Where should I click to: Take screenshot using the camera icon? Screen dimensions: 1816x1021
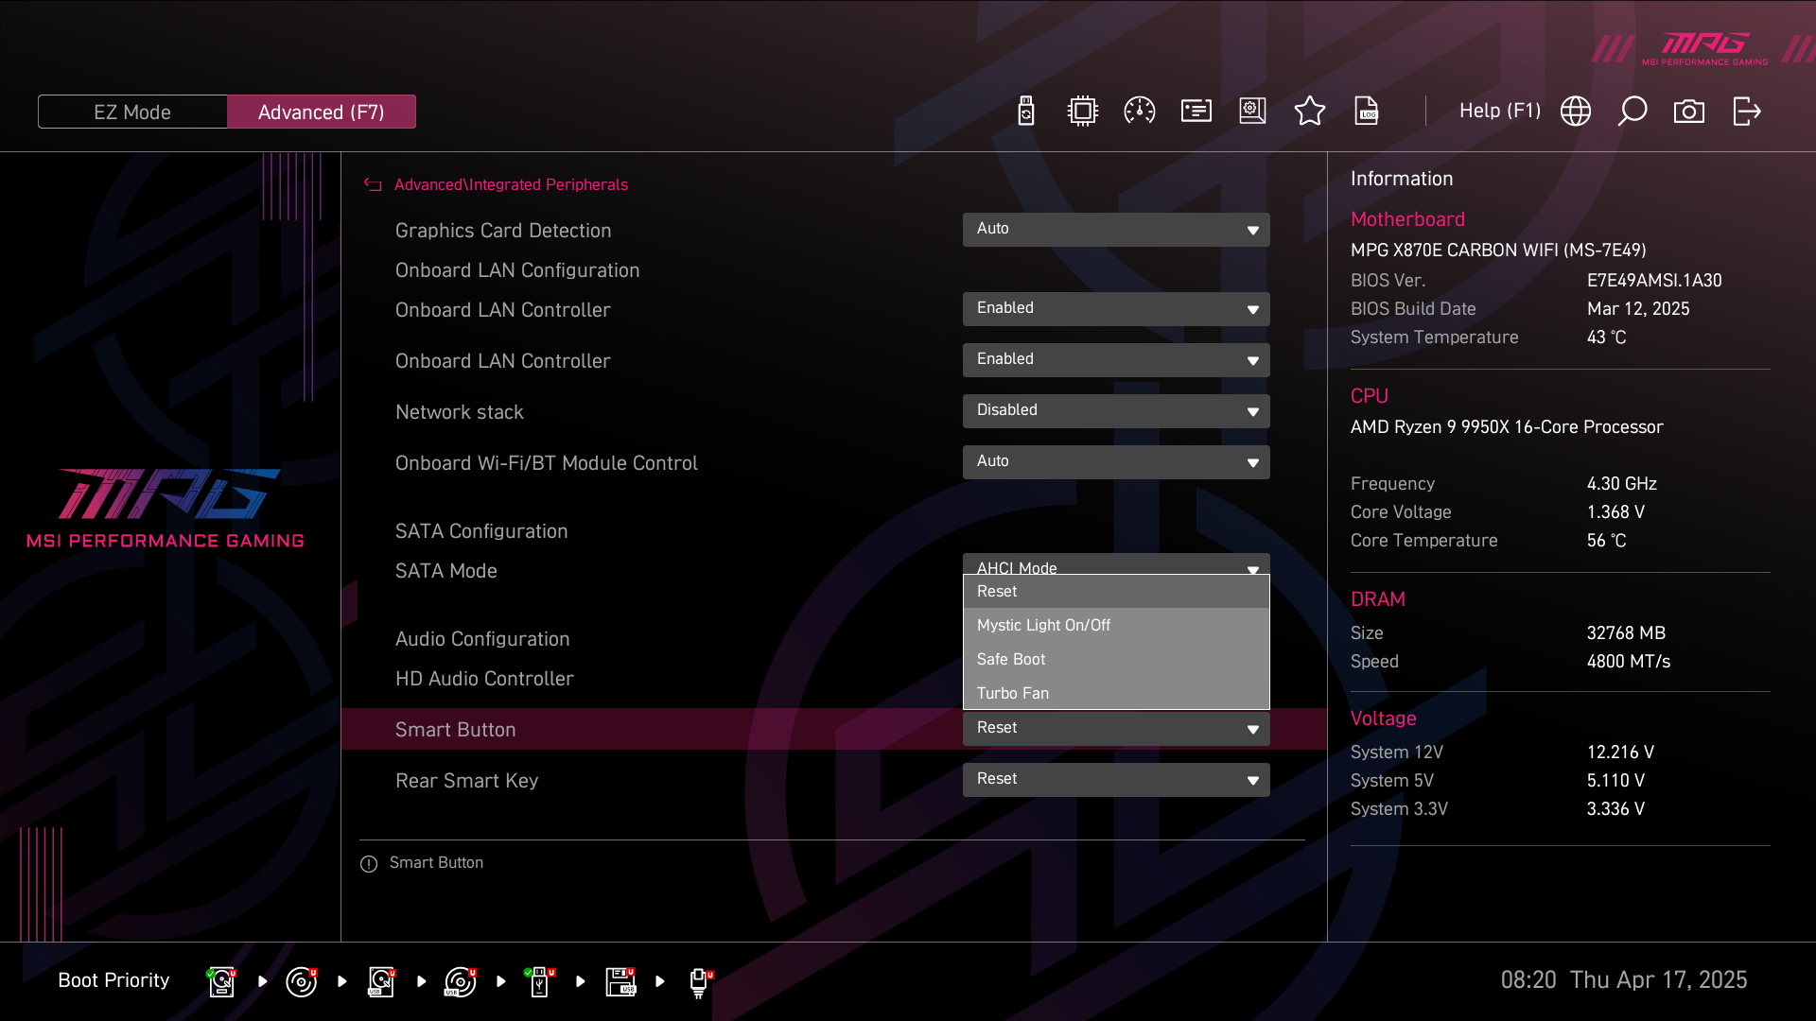(1688, 112)
